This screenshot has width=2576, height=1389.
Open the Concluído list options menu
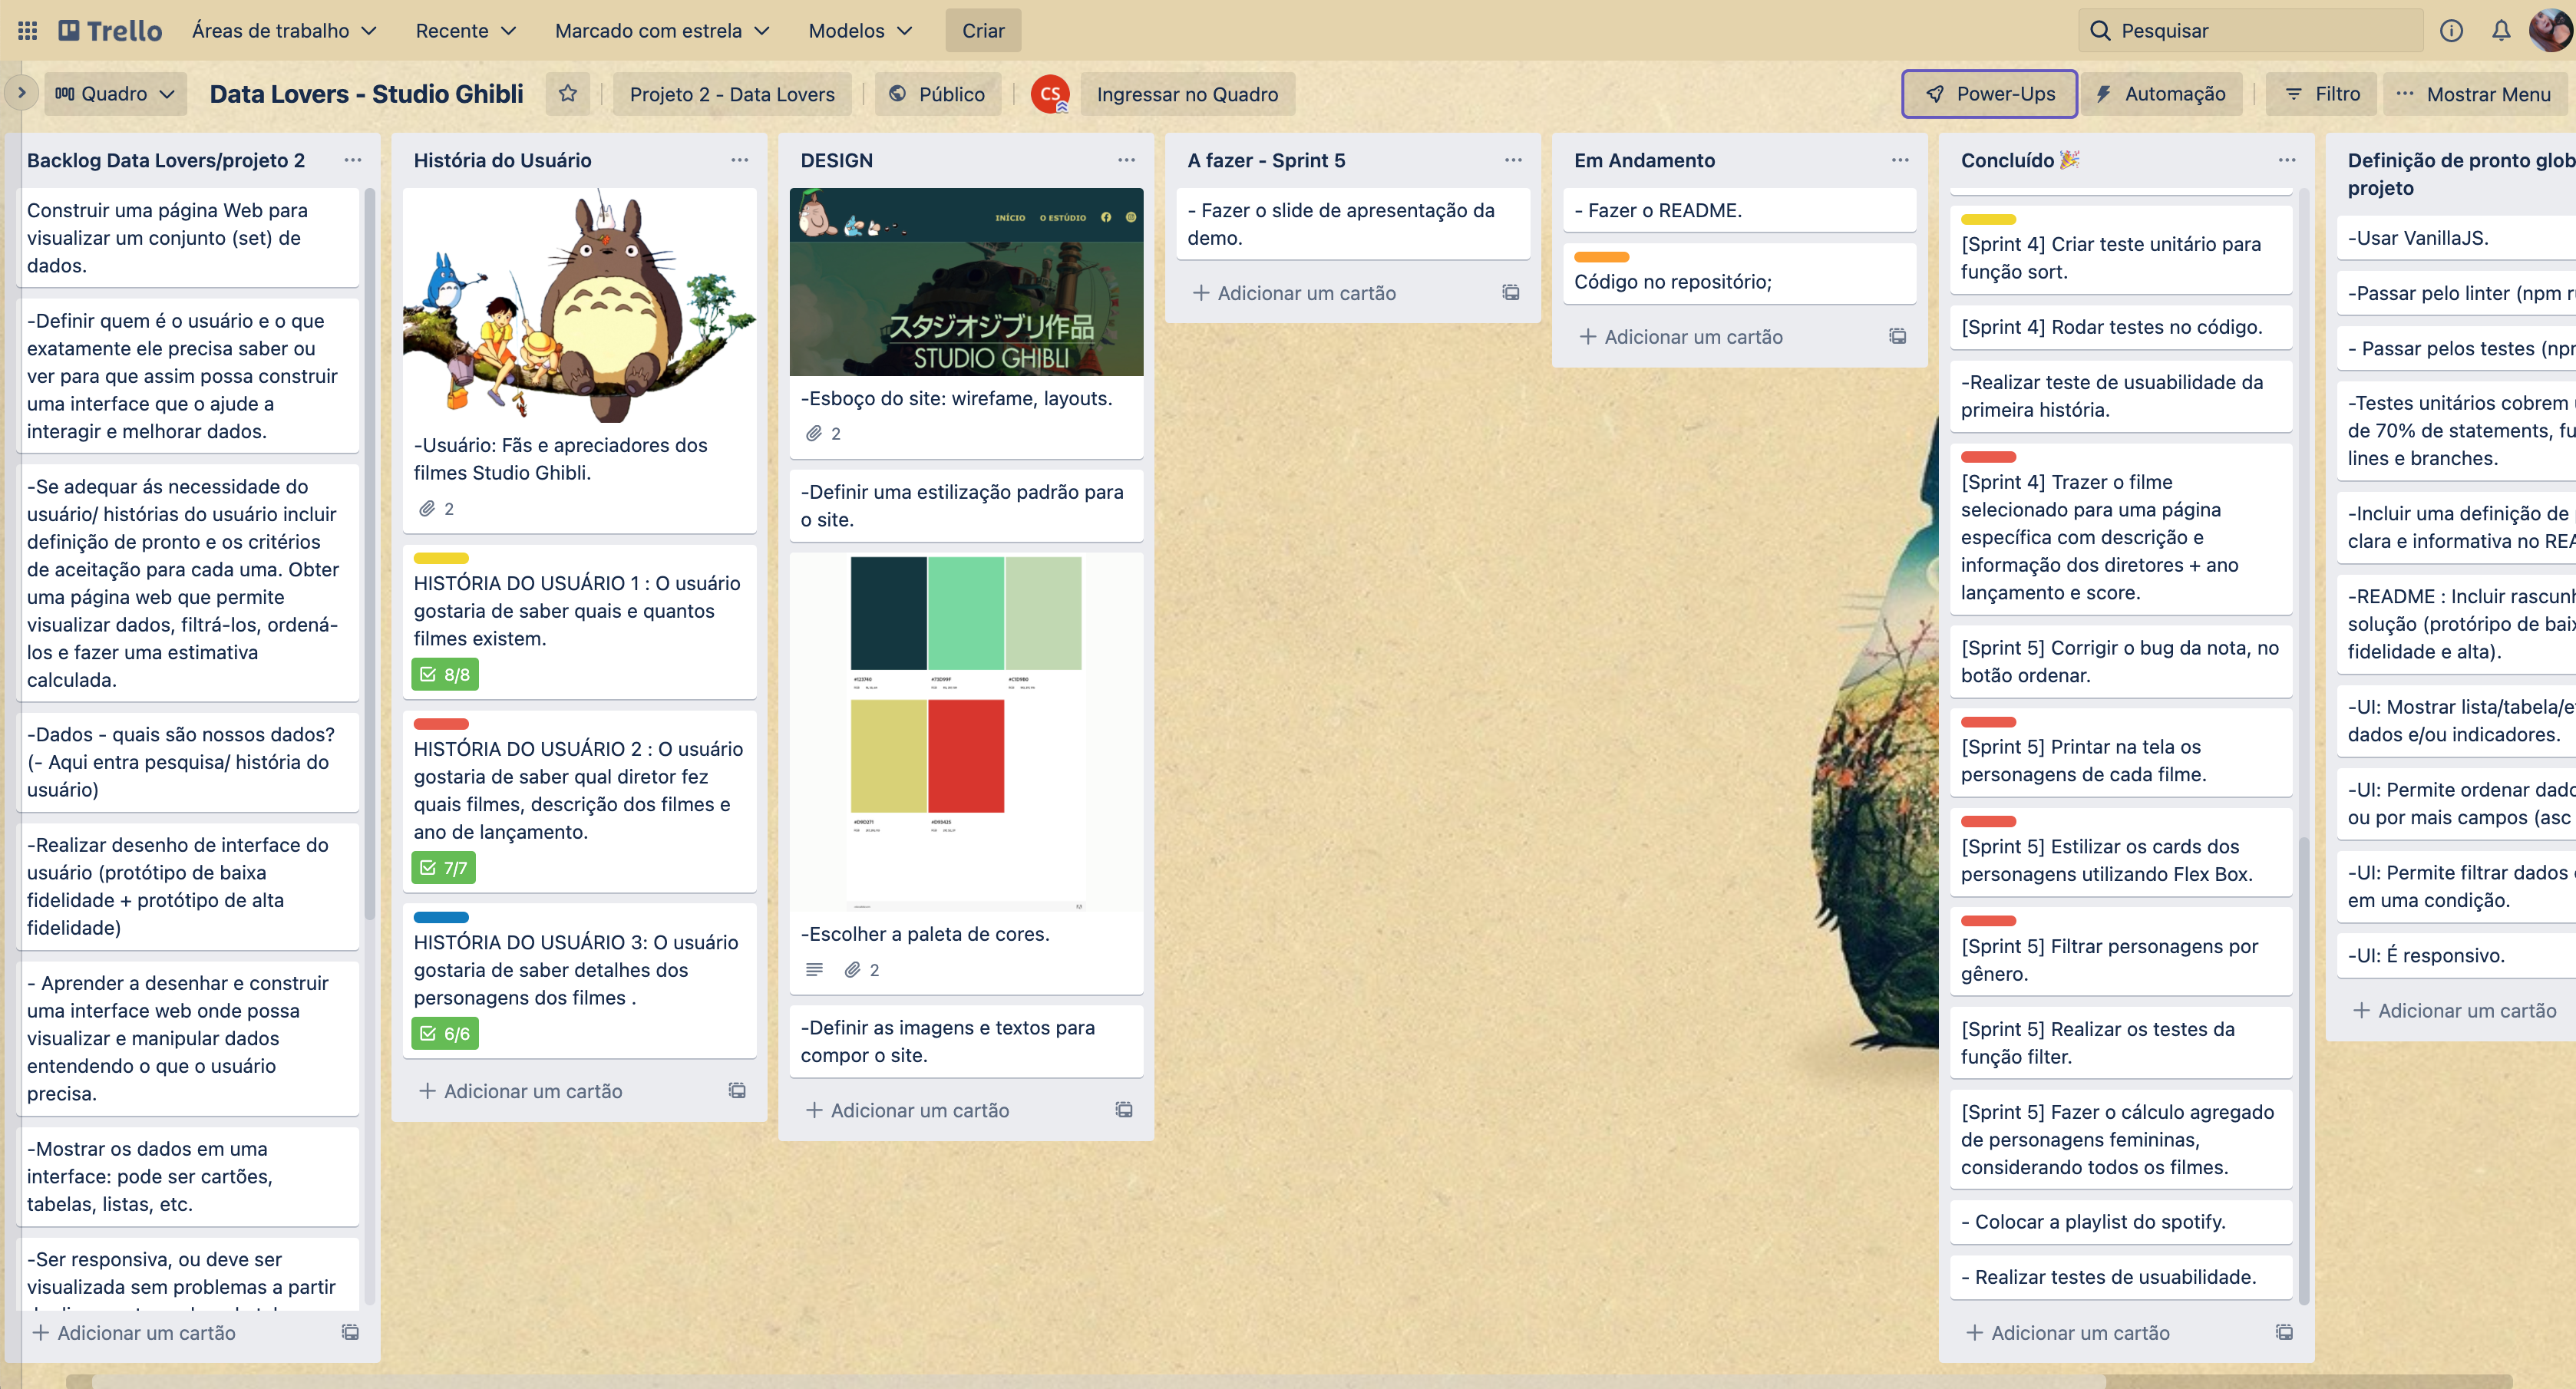[x=2287, y=160]
